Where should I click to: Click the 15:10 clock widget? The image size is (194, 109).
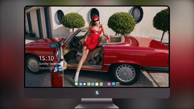click(46, 58)
